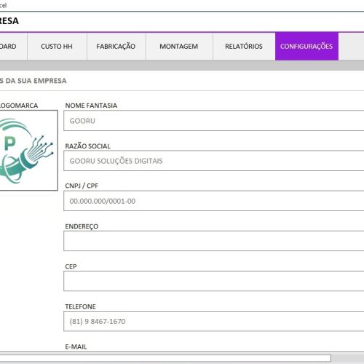Click the TELEFONE field with phone number
The width and height of the screenshot is (364, 364).
pos(214,321)
